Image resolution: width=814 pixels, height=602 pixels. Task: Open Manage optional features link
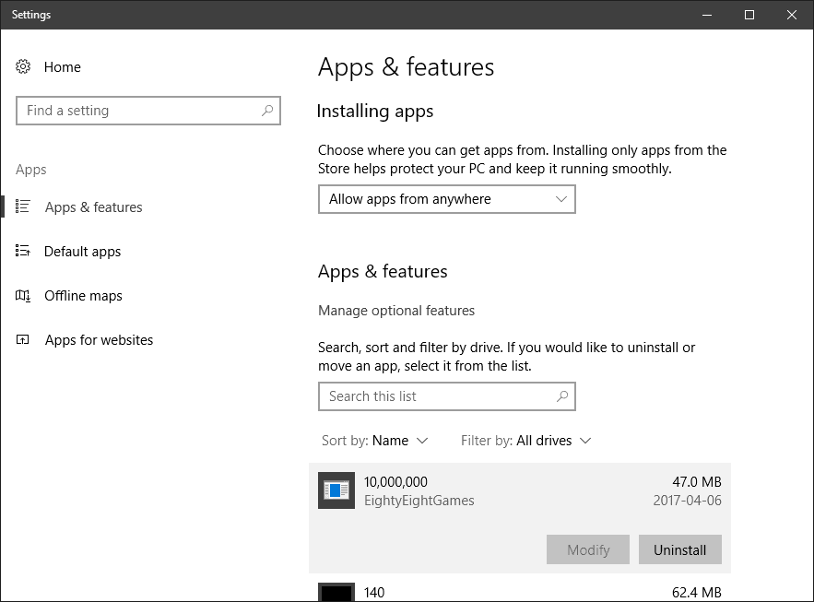pos(396,311)
